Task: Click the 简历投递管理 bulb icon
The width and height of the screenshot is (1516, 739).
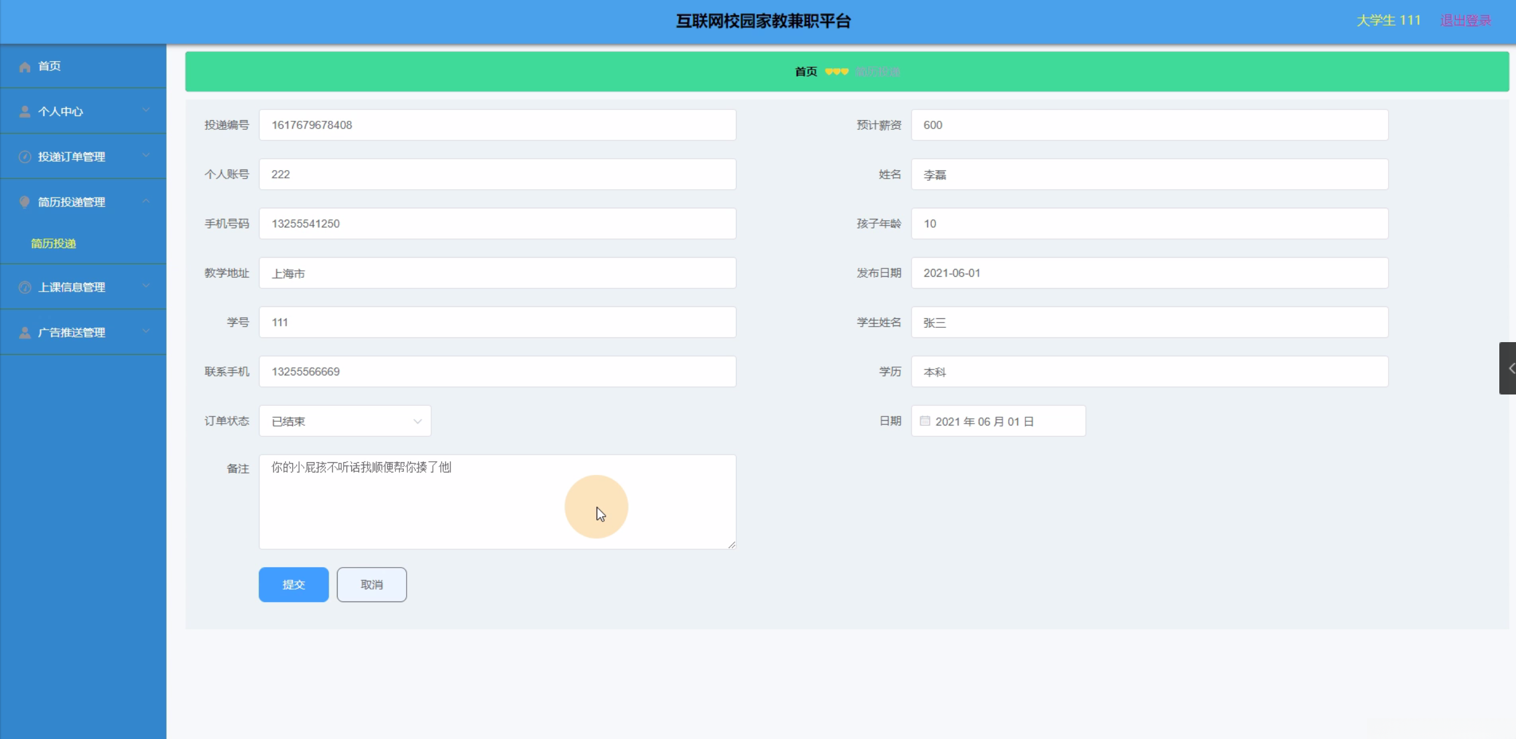Action: pyautogui.click(x=24, y=202)
